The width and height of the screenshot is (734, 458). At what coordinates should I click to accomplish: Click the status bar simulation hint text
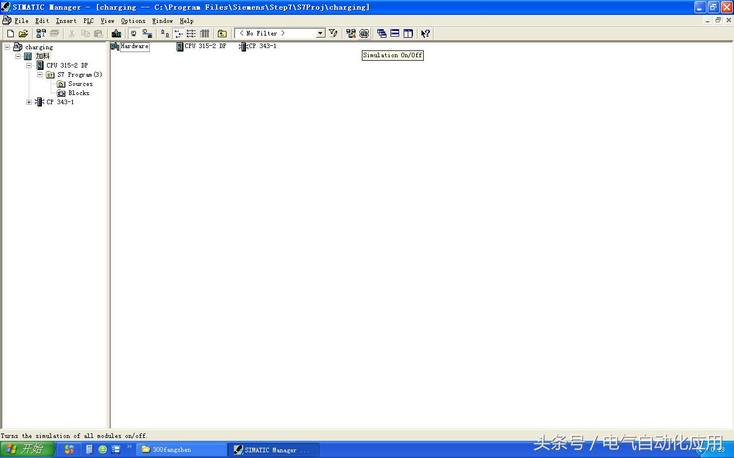[x=75, y=436]
